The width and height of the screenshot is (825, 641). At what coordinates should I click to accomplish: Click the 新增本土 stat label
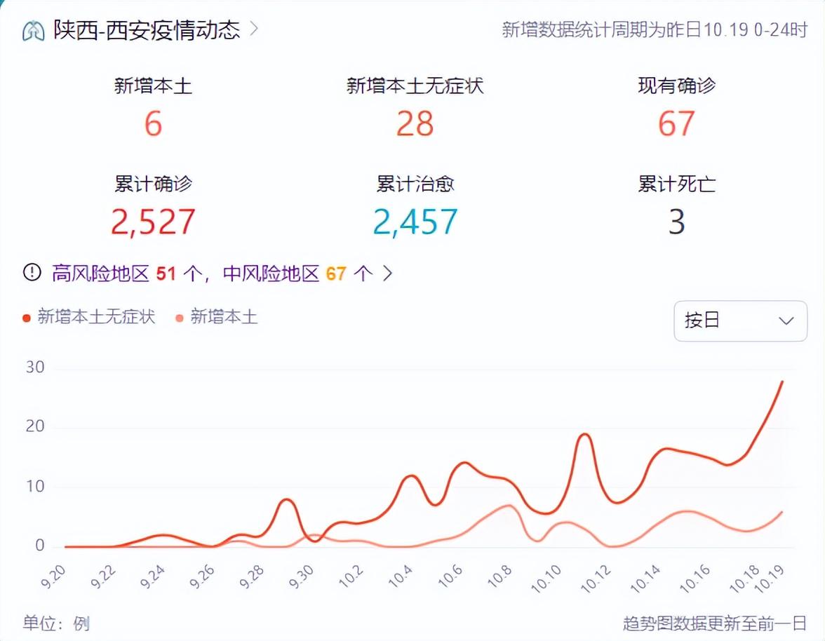(x=153, y=86)
